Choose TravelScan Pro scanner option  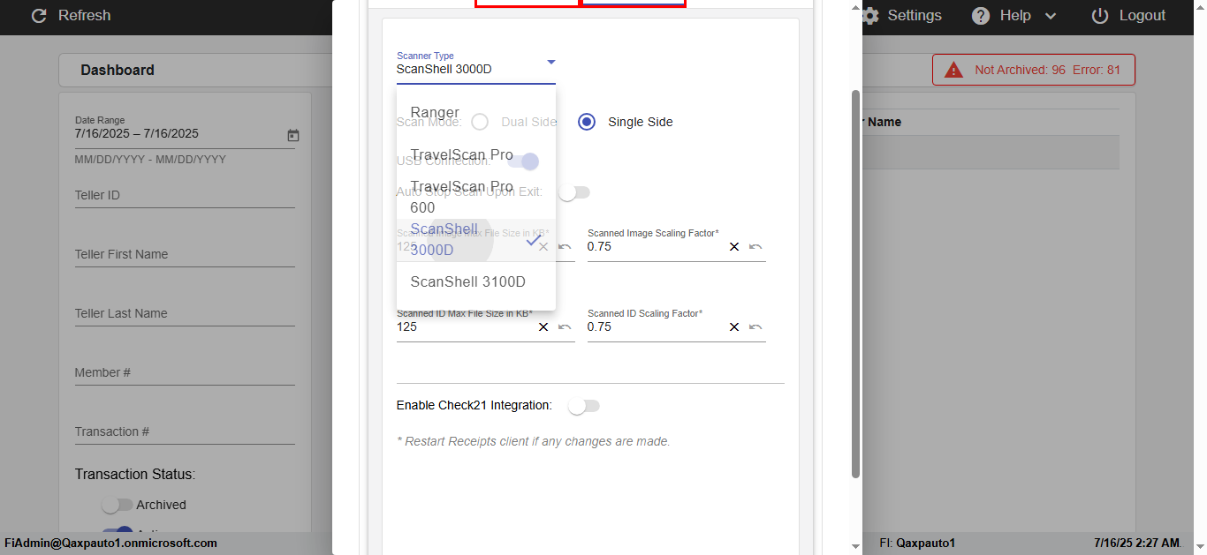(x=476, y=155)
